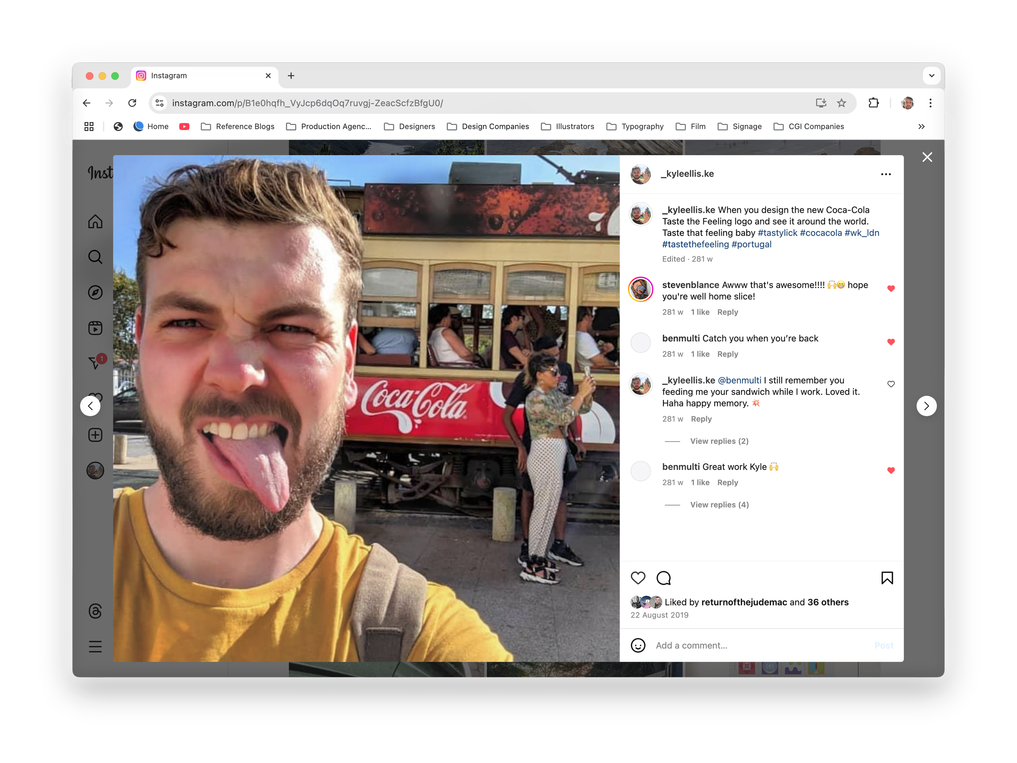Screen dimensions: 1017x763
Task: Open the Threads icon in sidebar
Action: pos(95,611)
